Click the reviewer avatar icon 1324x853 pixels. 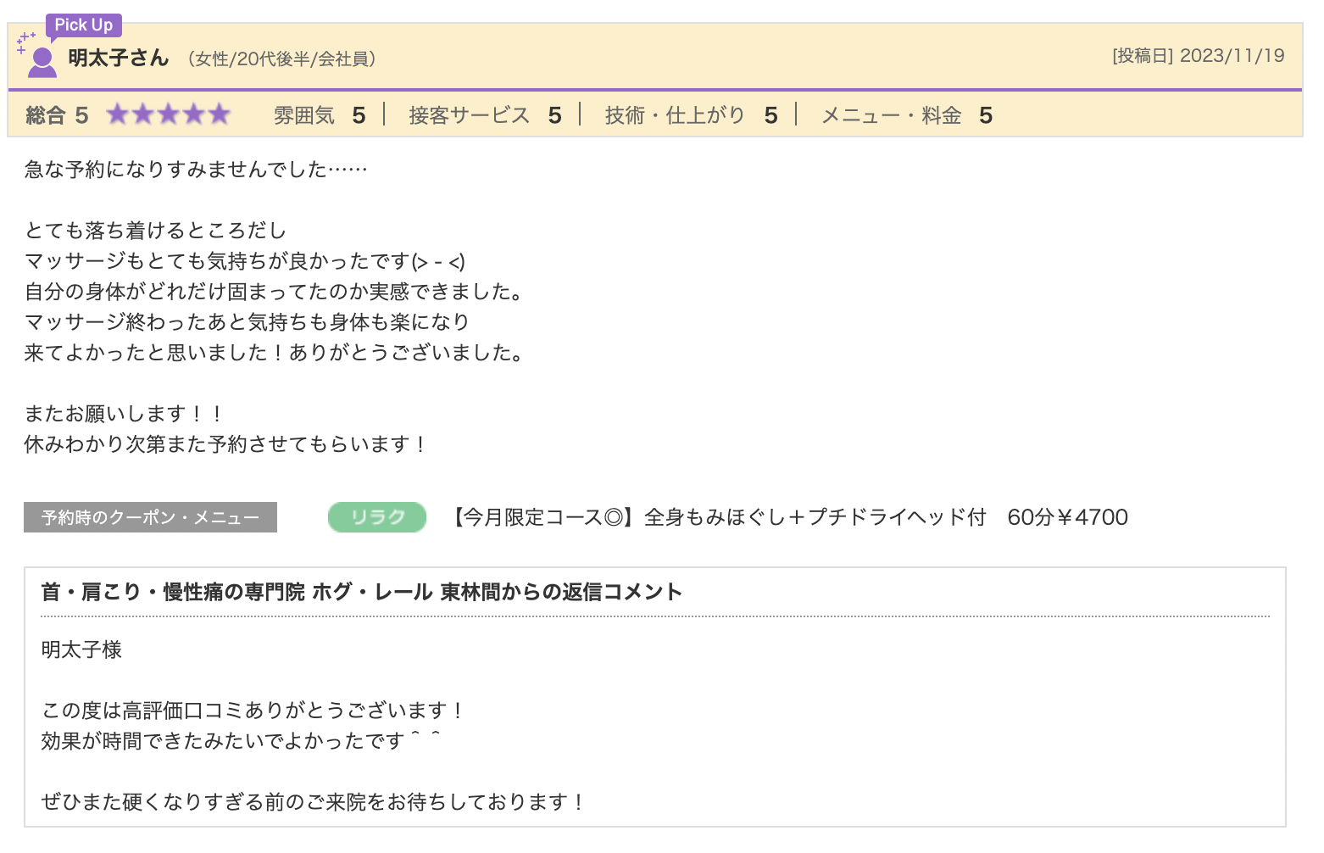pos(42,61)
